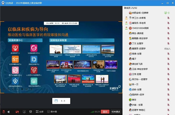Unmute the microphone in the call toolbar
Image resolution: width=175 pixels, height=115 pixels.
pyautogui.click(x=3, y=112)
